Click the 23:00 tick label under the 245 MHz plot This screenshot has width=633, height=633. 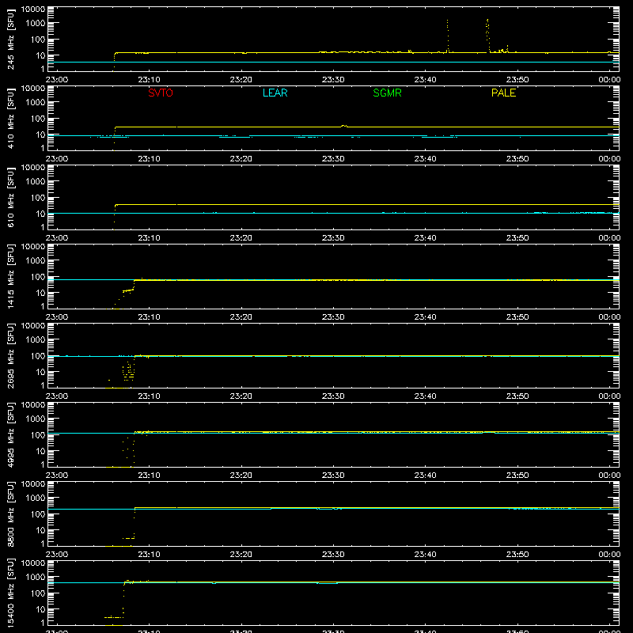click(57, 80)
